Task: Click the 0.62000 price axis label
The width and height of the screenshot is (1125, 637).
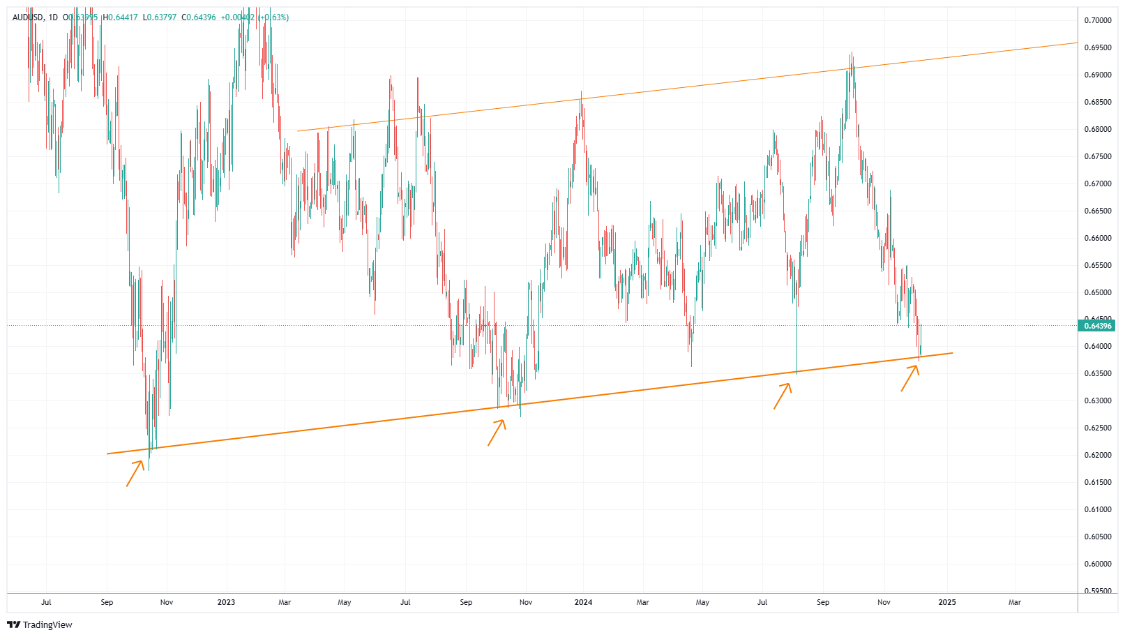Action: [1098, 455]
